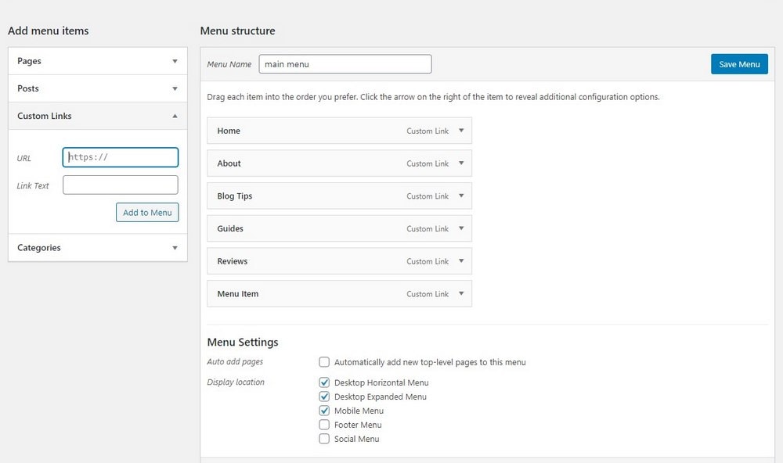Open options for the 'Menu Item' entry
Screen dimensions: 783x463
click(461, 294)
